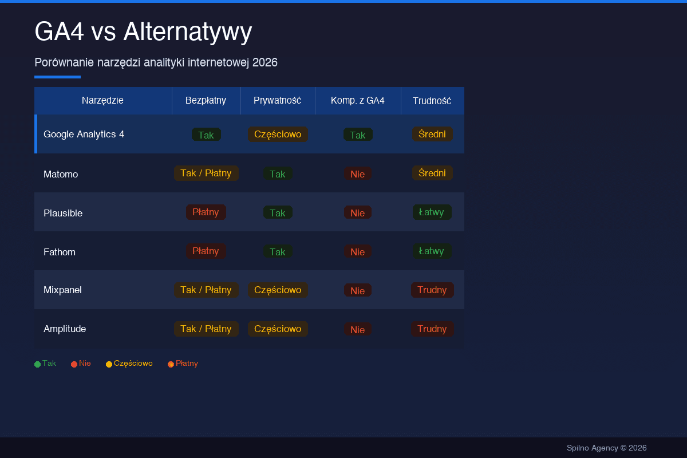The width and height of the screenshot is (687, 458).
Task: Click the Plausible row name
Action: click(63, 213)
